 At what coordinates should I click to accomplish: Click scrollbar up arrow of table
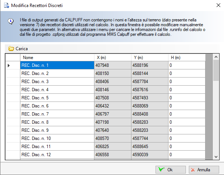pyautogui.click(x=216, y=57)
